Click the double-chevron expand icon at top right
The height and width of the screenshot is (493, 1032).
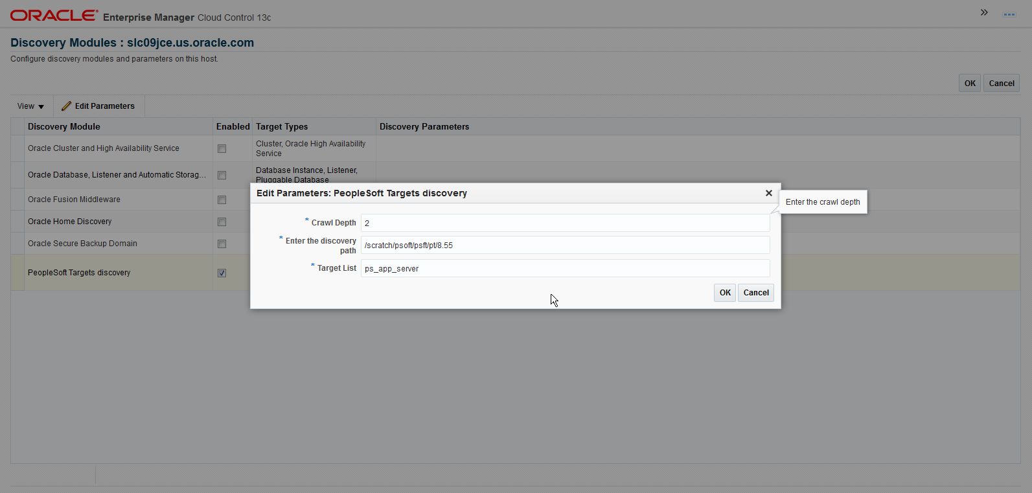pos(984,12)
